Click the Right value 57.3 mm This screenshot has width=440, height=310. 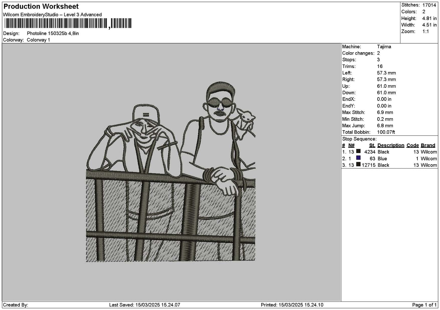tap(386, 80)
